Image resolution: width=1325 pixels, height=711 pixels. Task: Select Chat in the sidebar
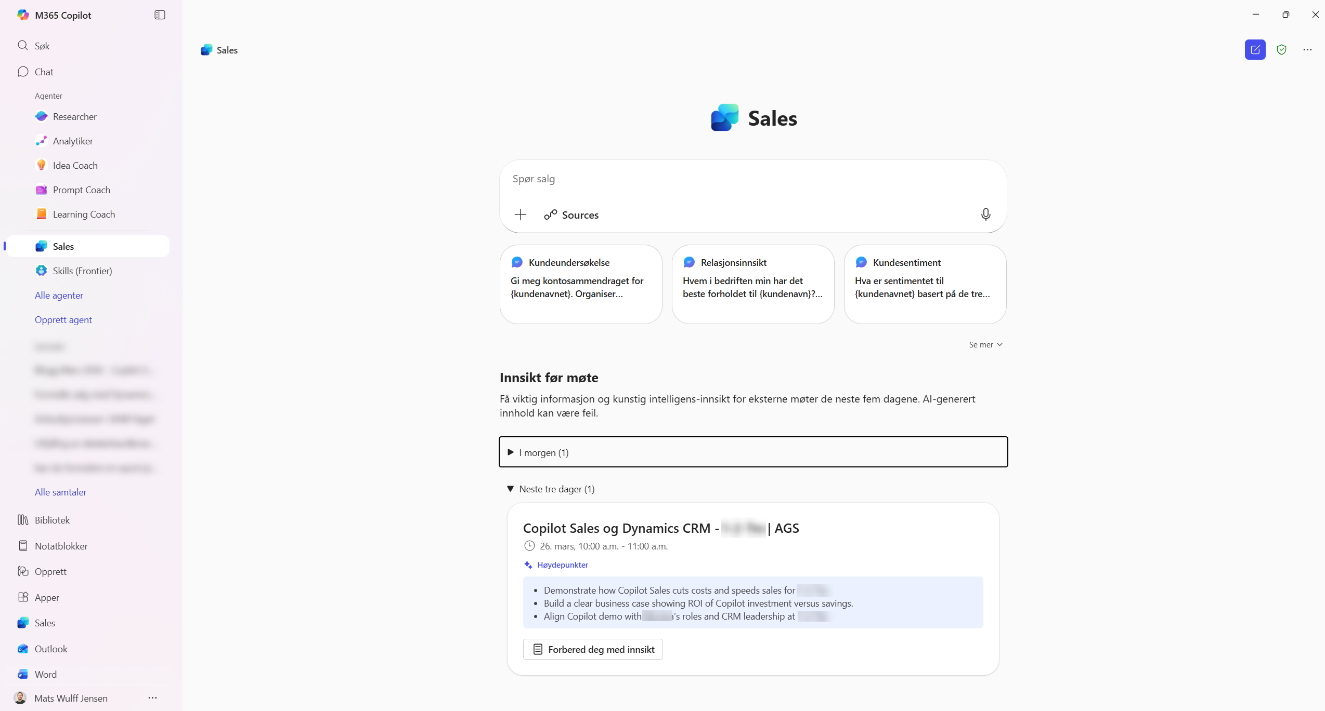tap(44, 72)
